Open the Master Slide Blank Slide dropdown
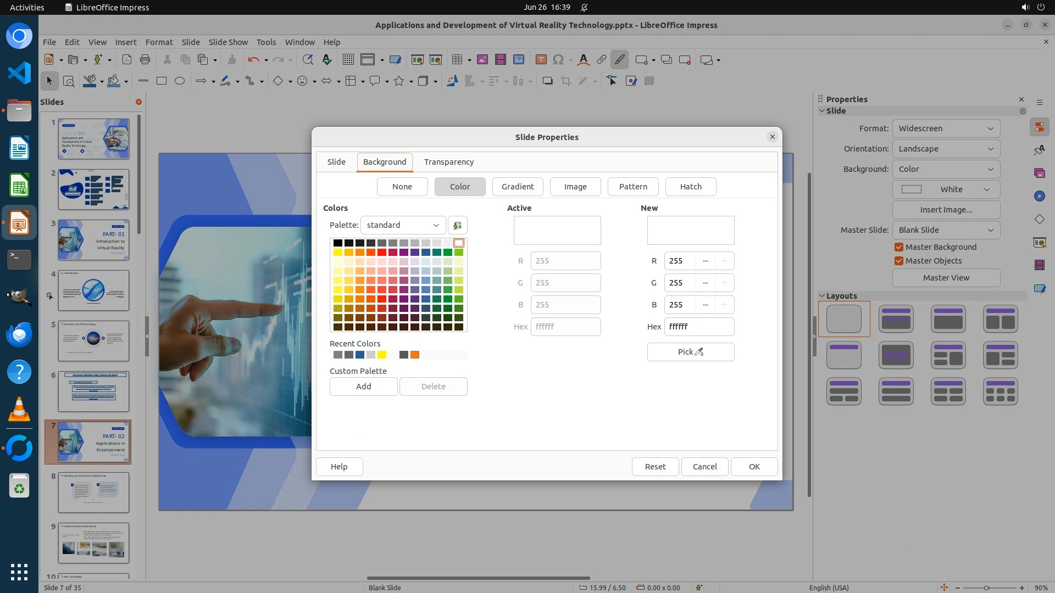The width and height of the screenshot is (1055, 593). 946,230
